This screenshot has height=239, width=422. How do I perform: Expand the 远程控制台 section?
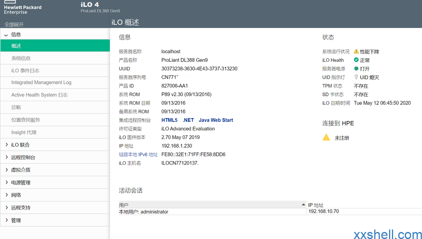click(x=7, y=157)
